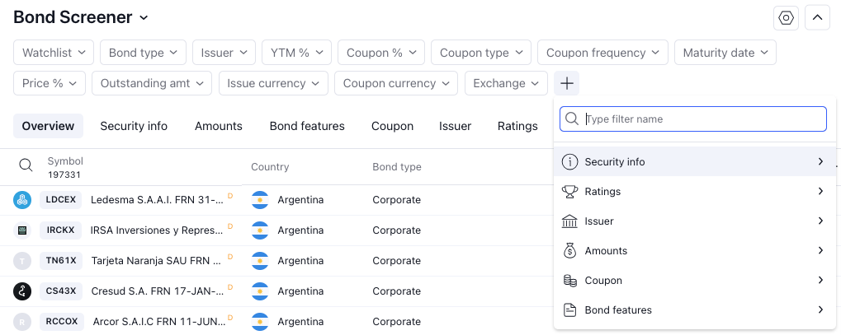841x335 pixels.
Task: Open the Watchlist filter dropdown
Action: tap(54, 53)
